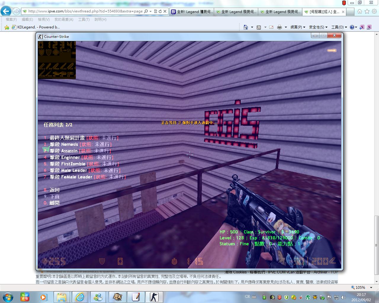379x303 pixels.
Task: Click the URL address field
Action: click(85, 11)
